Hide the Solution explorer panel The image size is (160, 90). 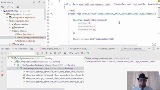(x=44, y=2)
